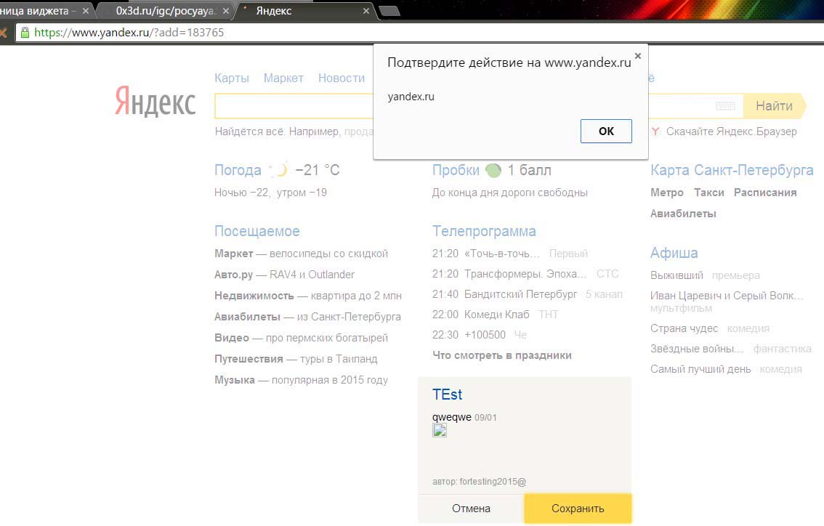Open Маркет — велосипеды со скидкой

coord(301,254)
